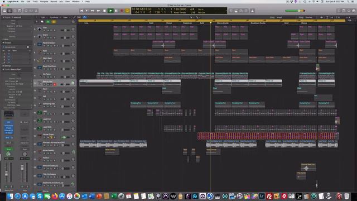Open the Editors (scissors) button
Viewport: 357px width, 201px height.
point(36,11)
